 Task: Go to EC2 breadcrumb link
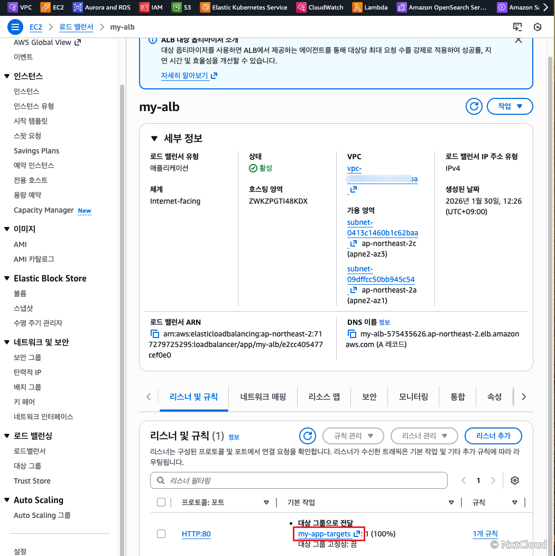tap(36, 27)
